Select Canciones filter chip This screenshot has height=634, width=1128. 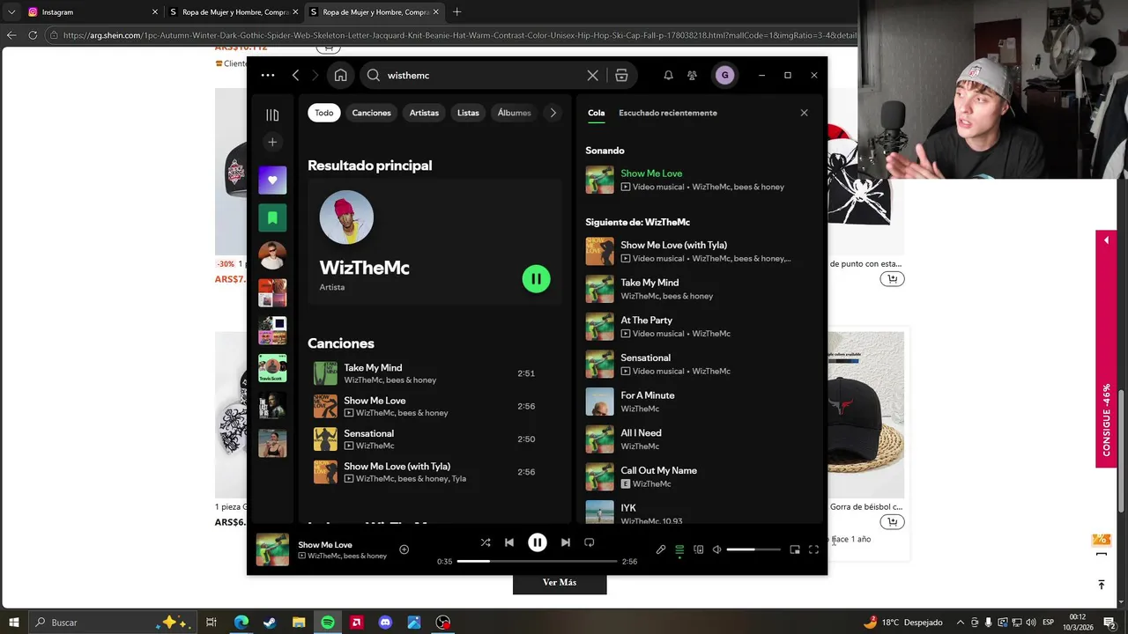[x=371, y=113]
